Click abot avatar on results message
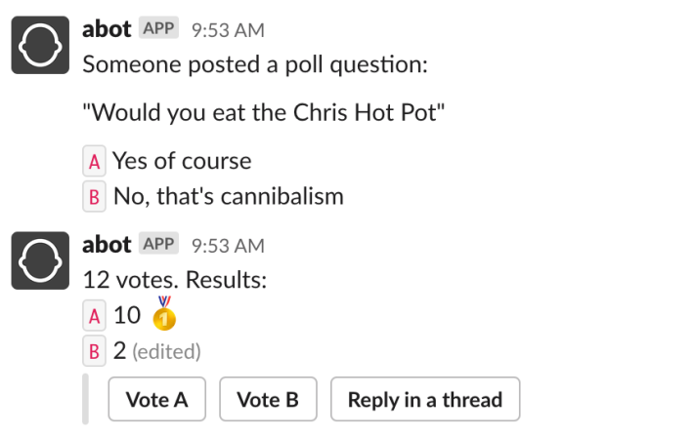693x436 pixels. pos(40,260)
